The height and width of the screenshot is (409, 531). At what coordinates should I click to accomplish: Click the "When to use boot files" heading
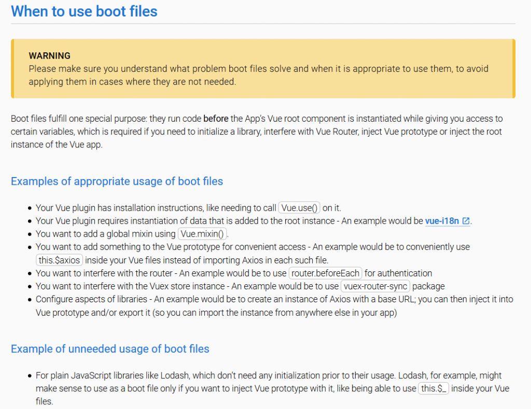(84, 11)
